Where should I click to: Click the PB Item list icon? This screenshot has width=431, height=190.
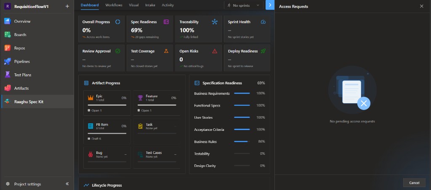tap(90, 126)
